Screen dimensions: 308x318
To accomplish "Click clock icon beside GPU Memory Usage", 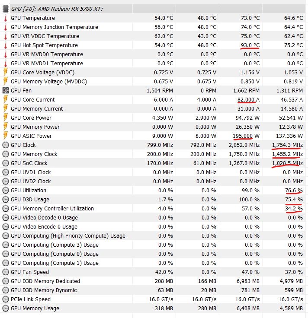I will 6,308.
